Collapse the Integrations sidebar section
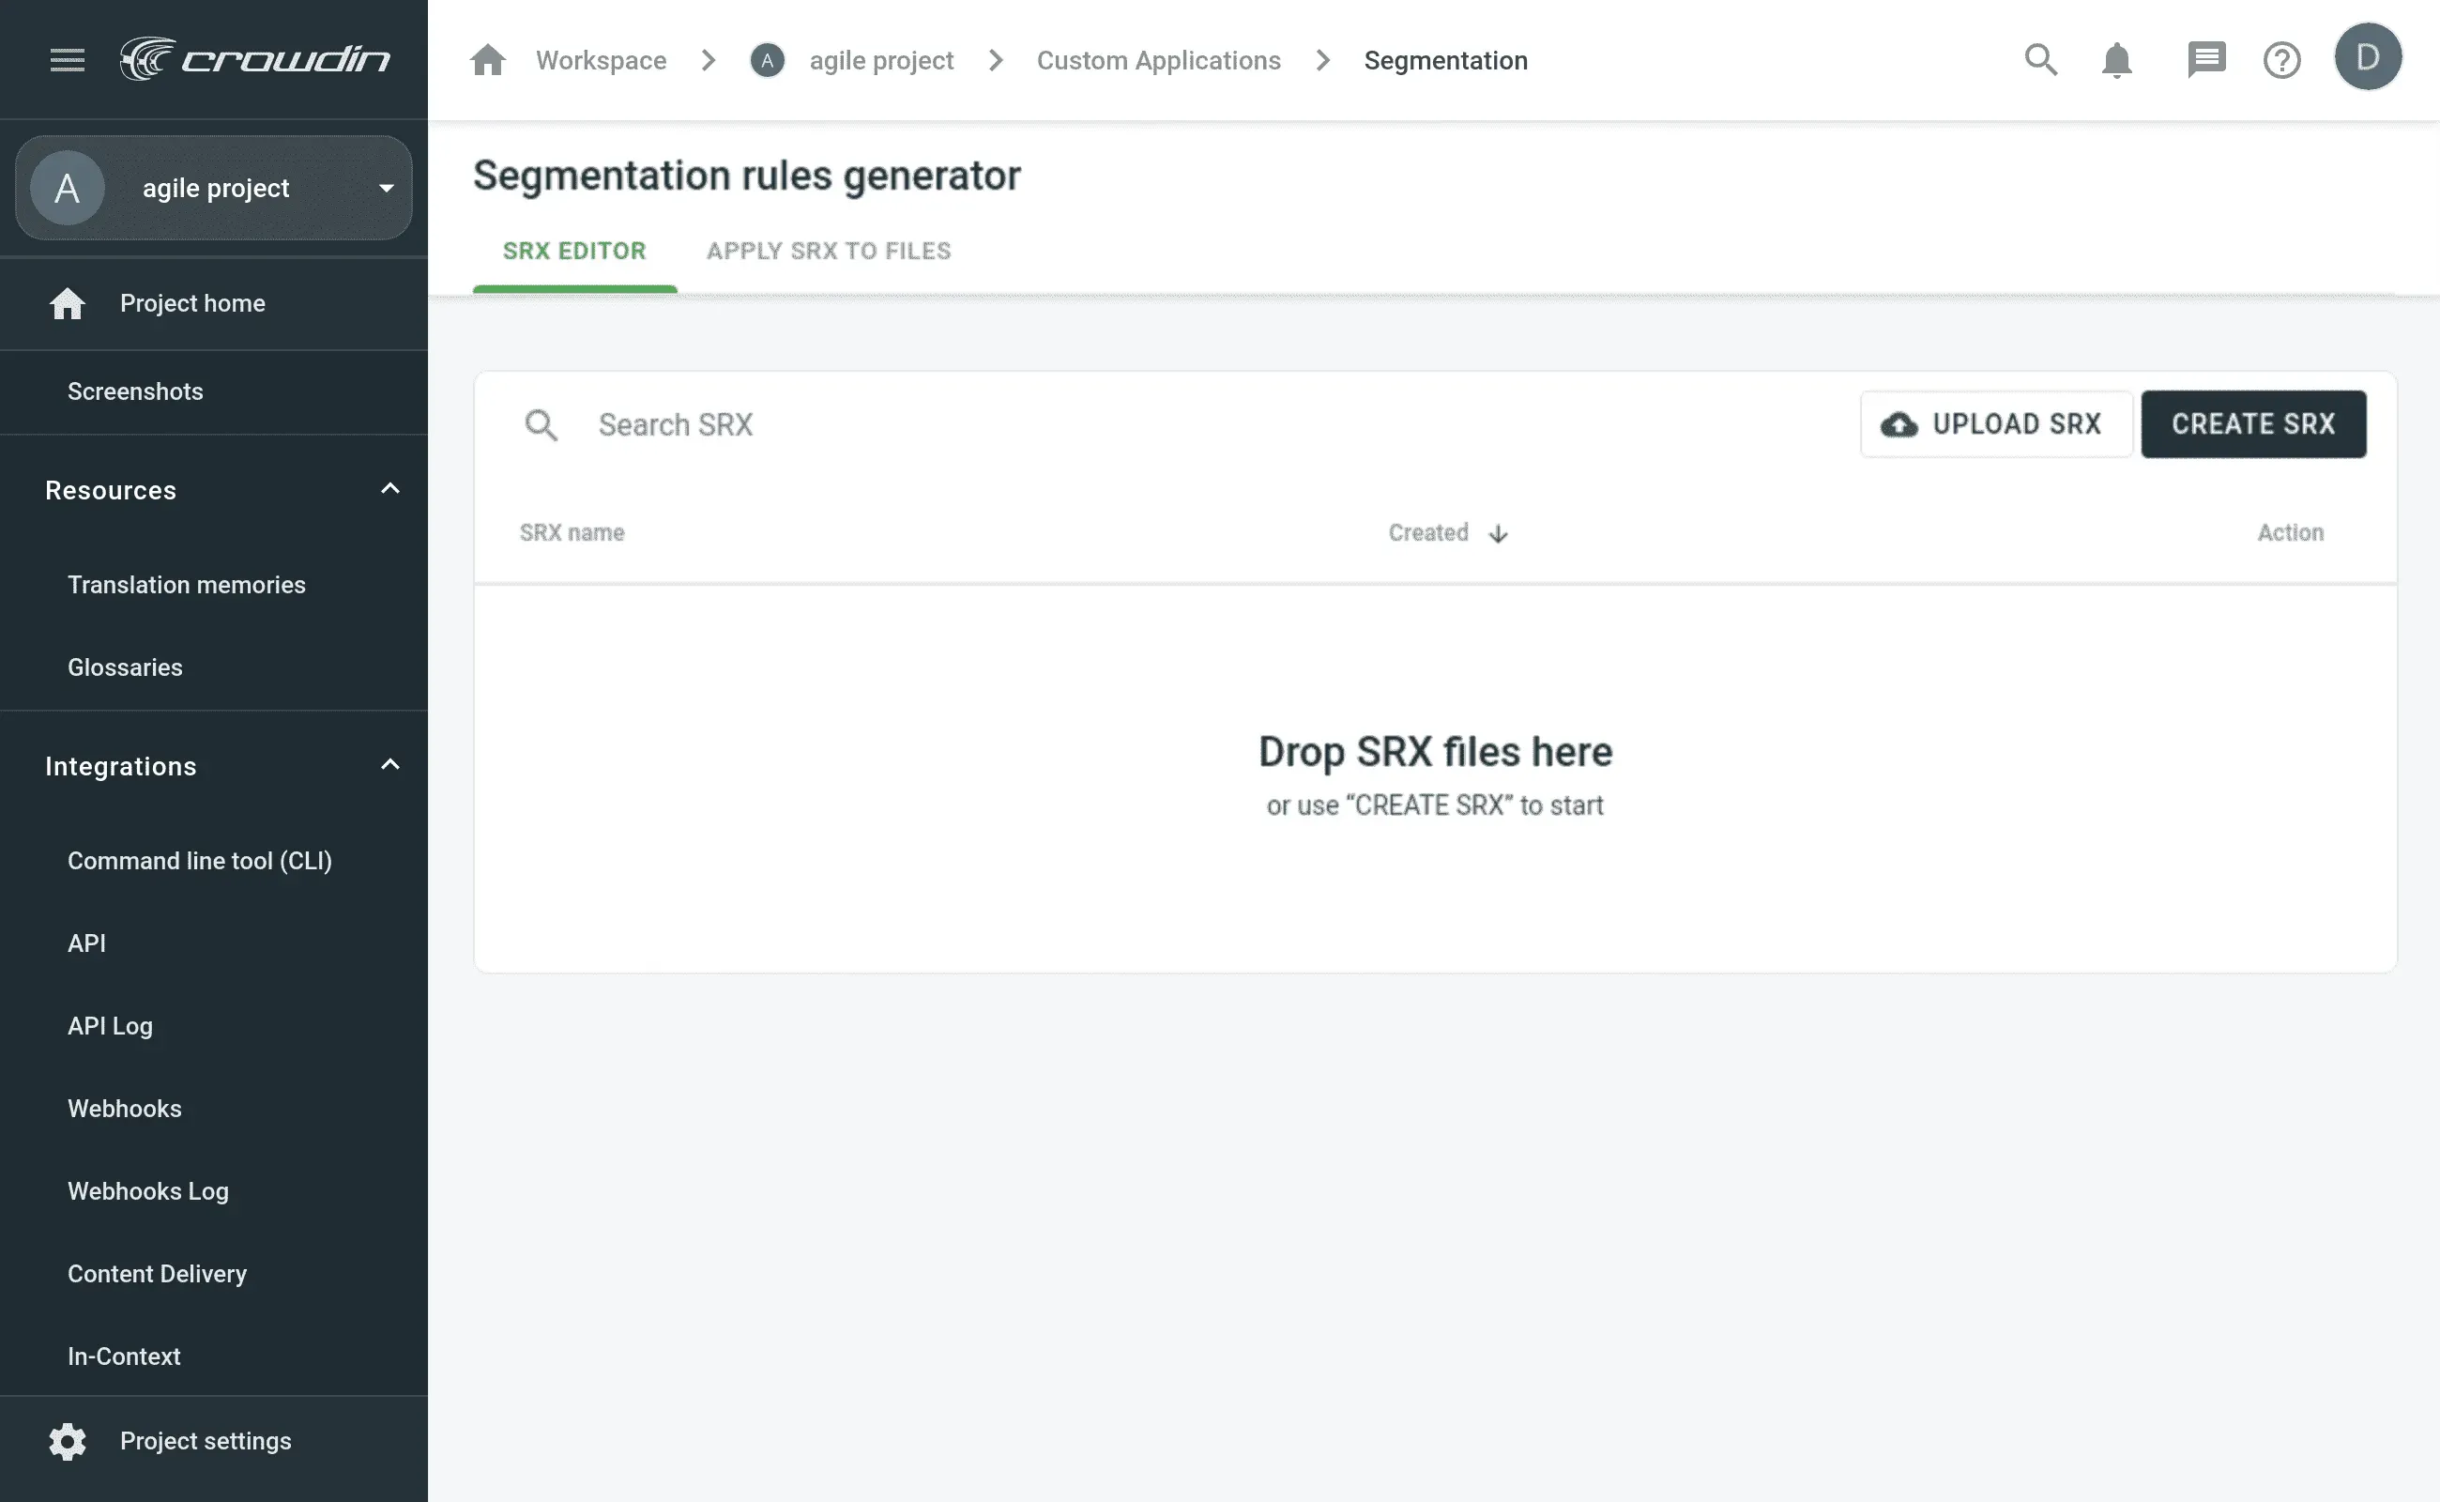Image resolution: width=2440 pixels, height=1502 pixels. click(389, 765)
